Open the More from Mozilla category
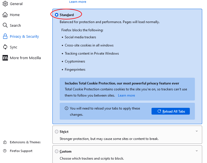Screen dimensions: 207x163 point(25,58)
